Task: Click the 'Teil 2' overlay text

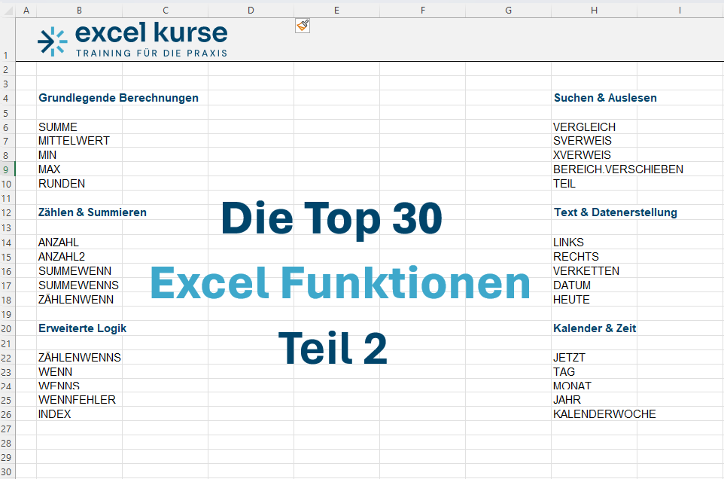Action: click(333, 349)
